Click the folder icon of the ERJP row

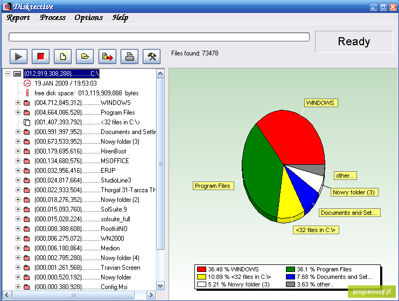[x=27, y=171]
